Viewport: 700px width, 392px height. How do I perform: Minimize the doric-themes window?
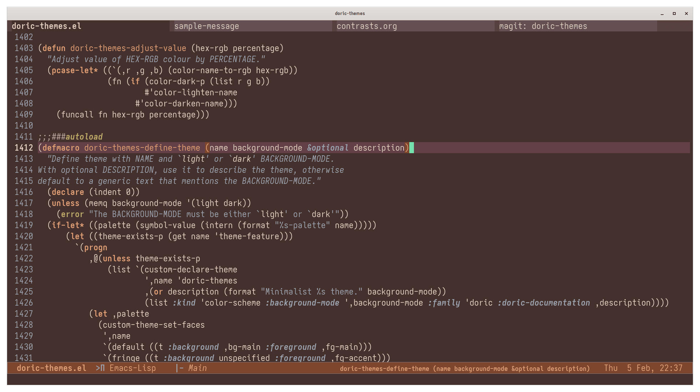662,14
